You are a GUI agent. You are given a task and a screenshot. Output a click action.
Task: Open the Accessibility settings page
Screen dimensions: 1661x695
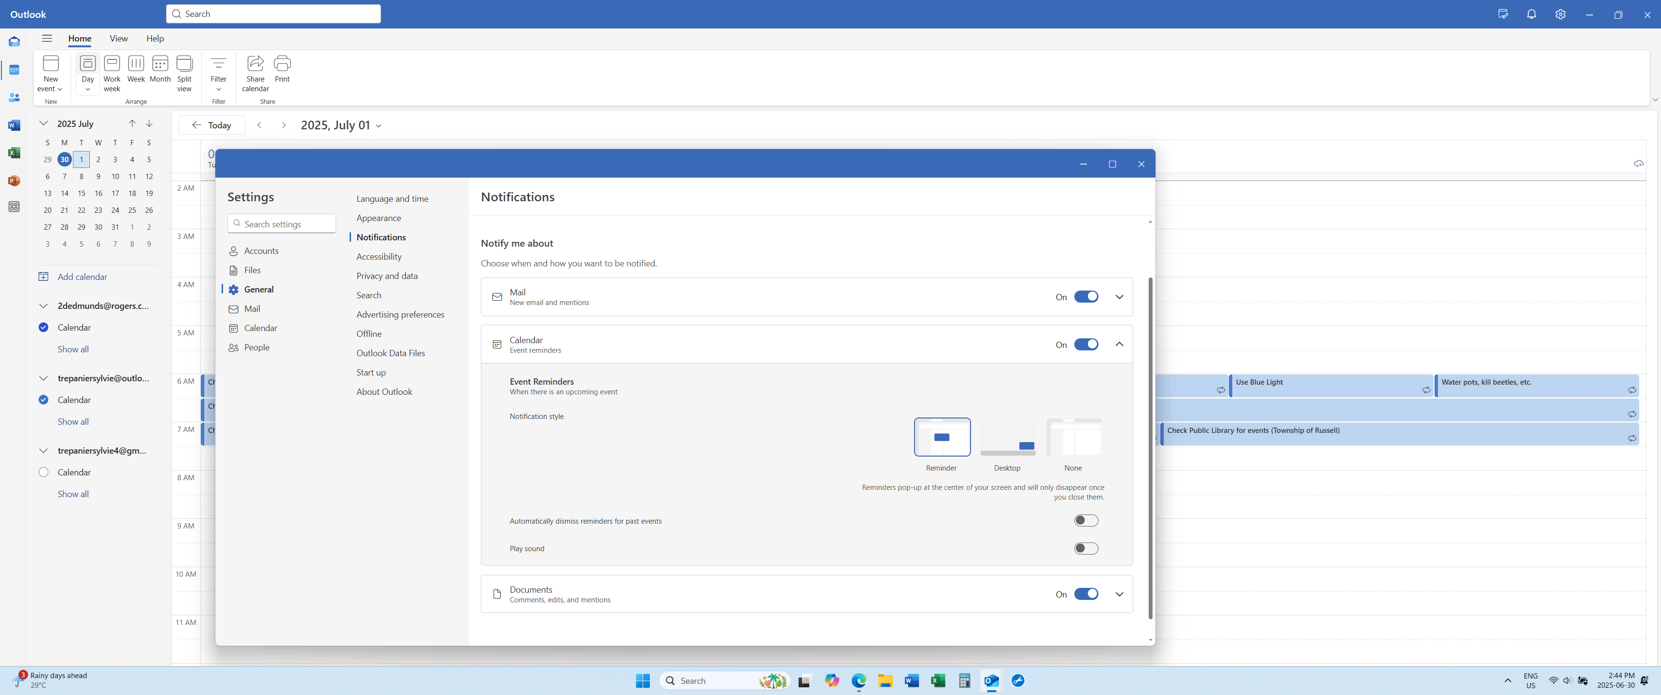tap(379, 257)
